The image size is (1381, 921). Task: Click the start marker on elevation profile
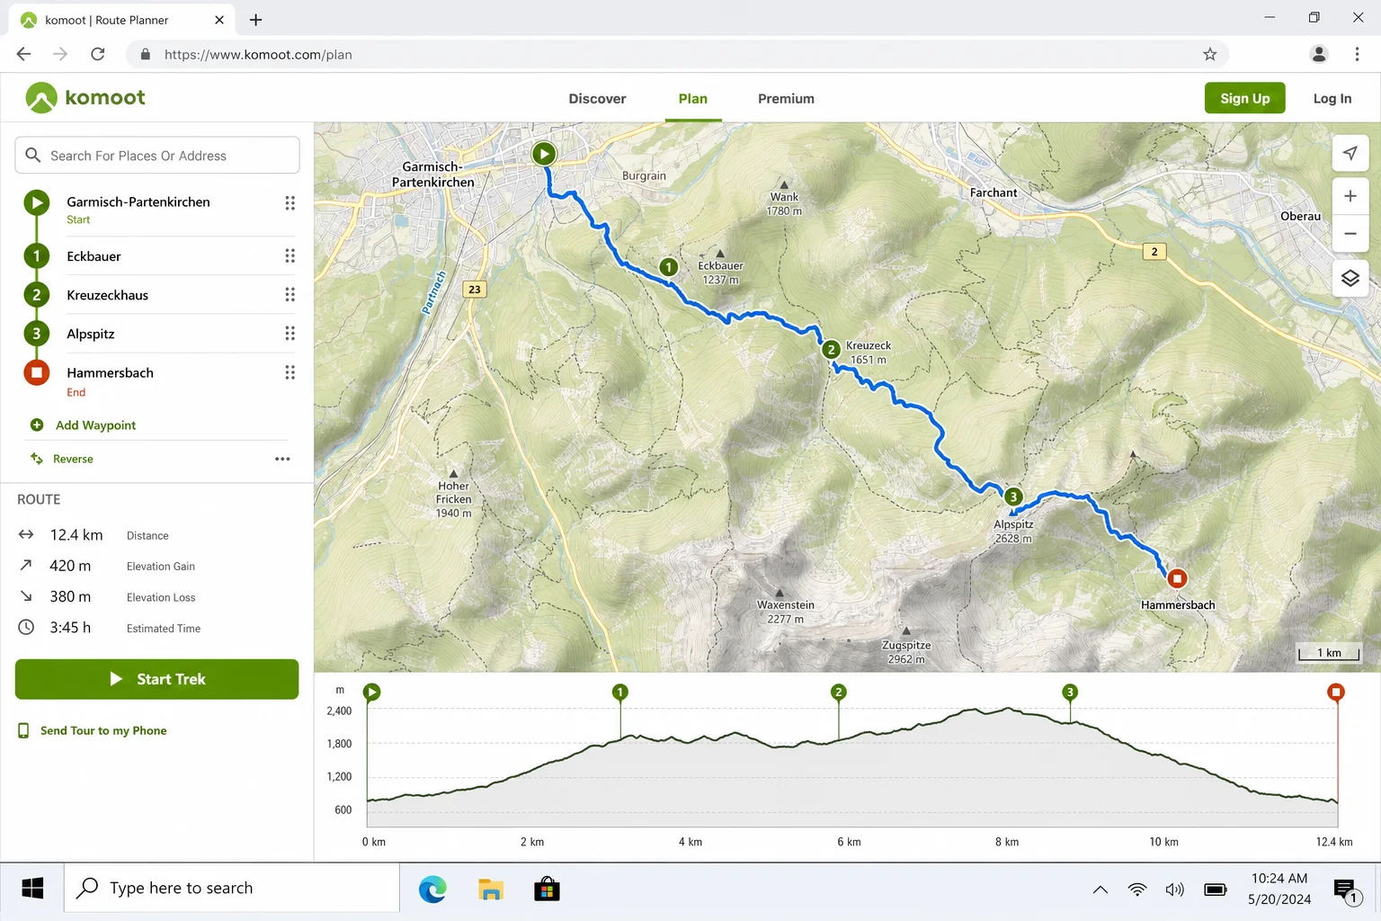click(x=372, y=692)
